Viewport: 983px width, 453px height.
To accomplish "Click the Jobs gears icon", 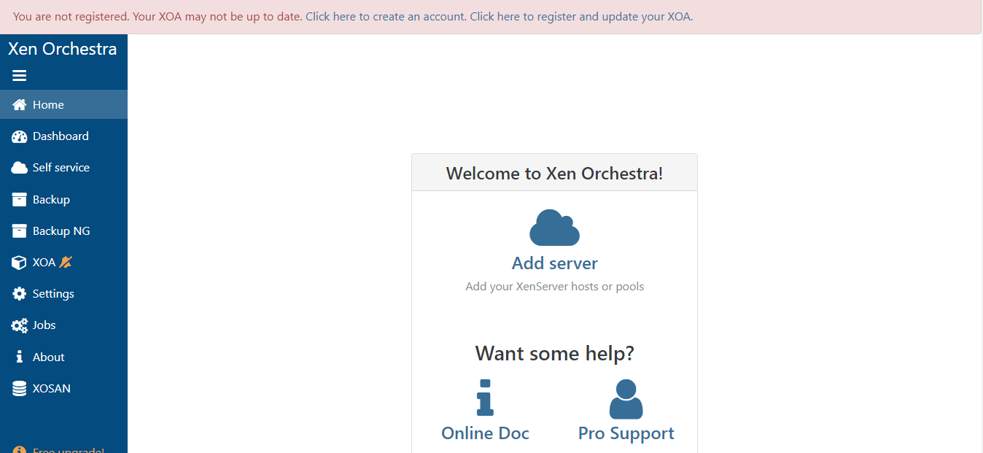I will (x=20, y=325).
